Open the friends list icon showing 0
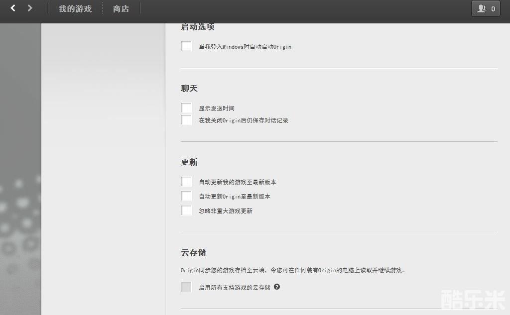This screenshot has width=510, height=315. click(486, 9)
